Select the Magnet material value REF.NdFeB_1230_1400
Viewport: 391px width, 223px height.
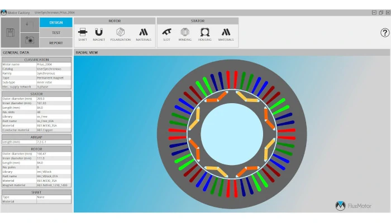coord(54,185)
